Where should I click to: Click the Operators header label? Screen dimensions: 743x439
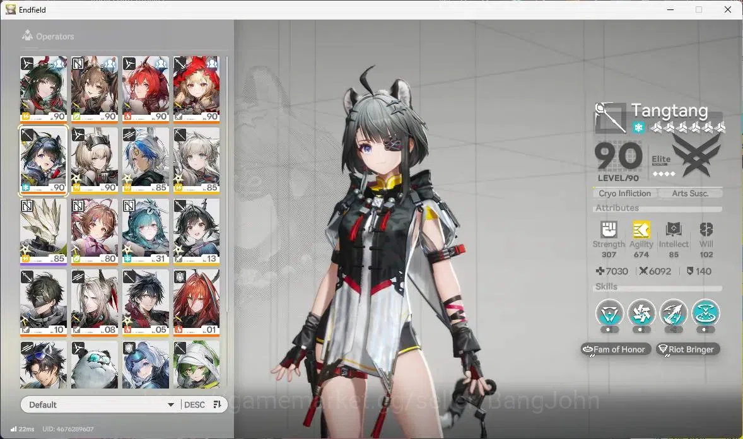point(55,37)
